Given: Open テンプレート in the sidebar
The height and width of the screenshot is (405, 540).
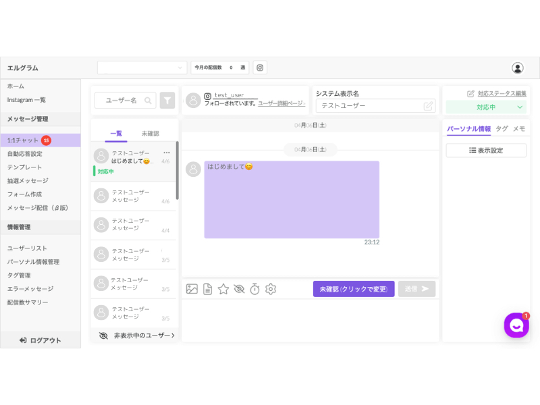Looking at the screenshot, I should pyautogui.click(x=24, y=167).
